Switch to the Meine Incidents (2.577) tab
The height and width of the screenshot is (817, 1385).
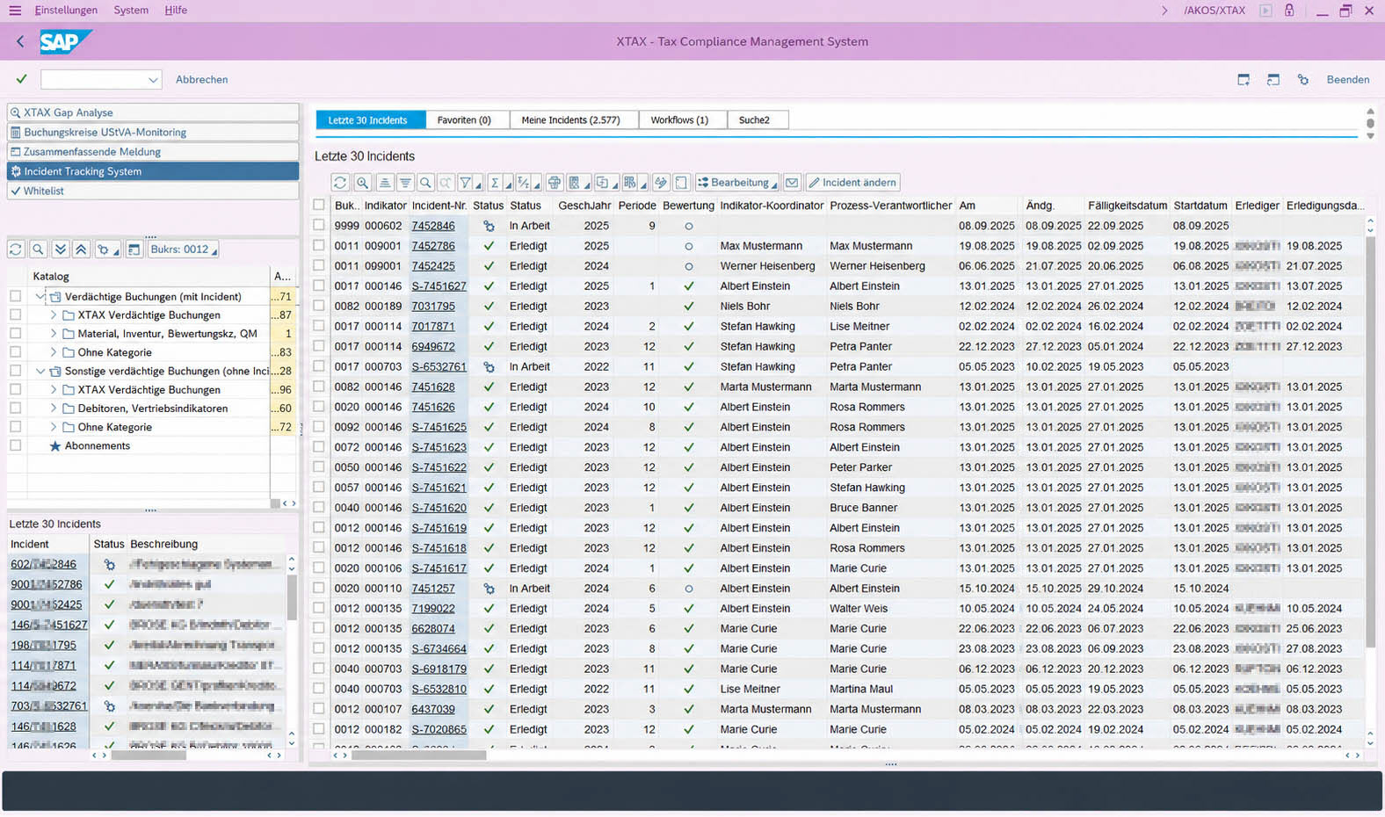tap(570, 120)
